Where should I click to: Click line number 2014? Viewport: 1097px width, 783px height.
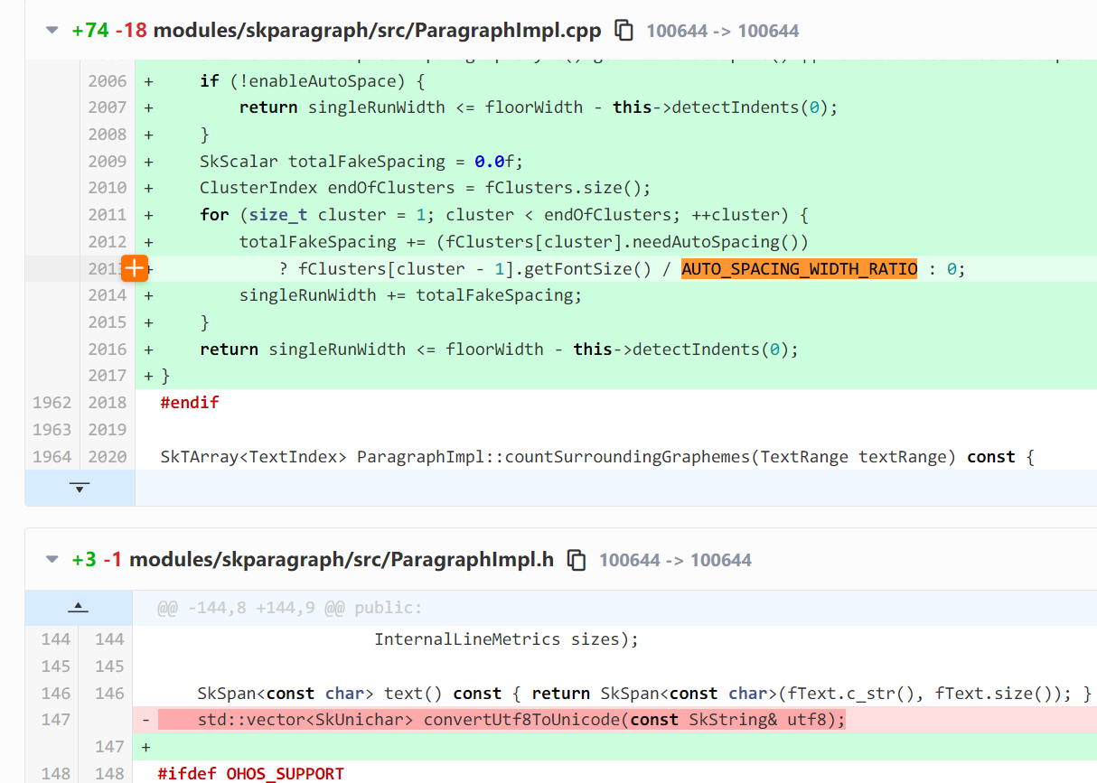pyautogui.click(x=108, y=295)
